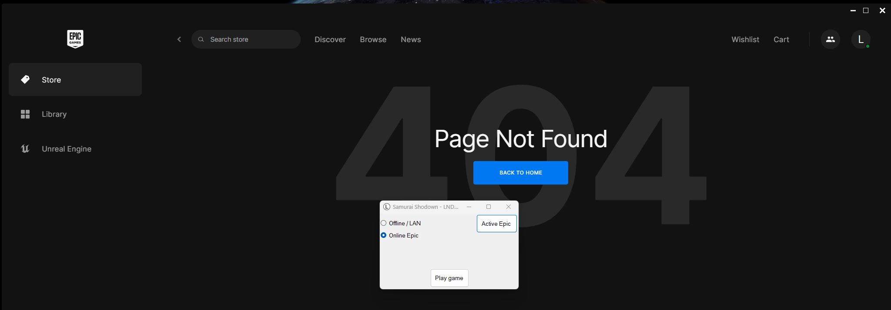Select the Online Epic radio option
891x310 pixels.
coord(384,235)
